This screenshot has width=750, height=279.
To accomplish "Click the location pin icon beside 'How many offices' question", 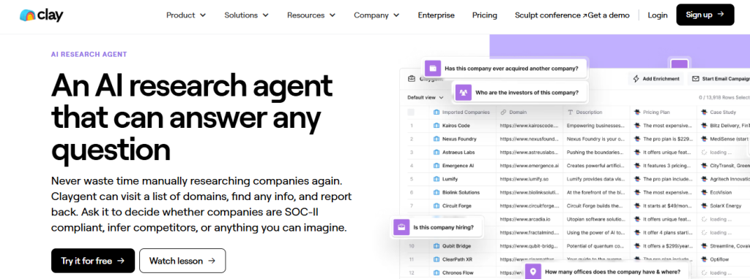I will pyautogui.click(x=533, y=272).
